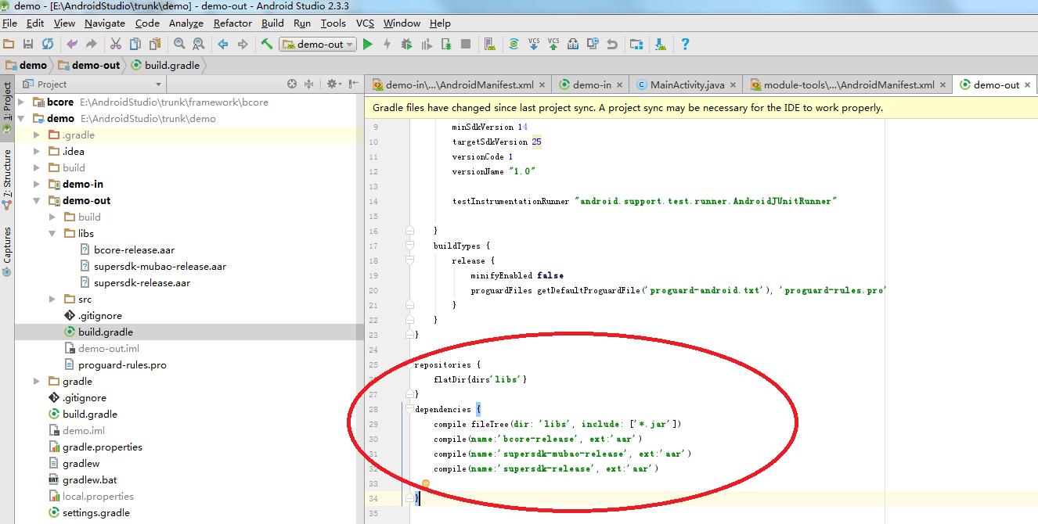The width and height of the screenshot is (1038, 524).
Task: Click the VCS Revert curved arrow icon
Action: (x=612, y=44)
